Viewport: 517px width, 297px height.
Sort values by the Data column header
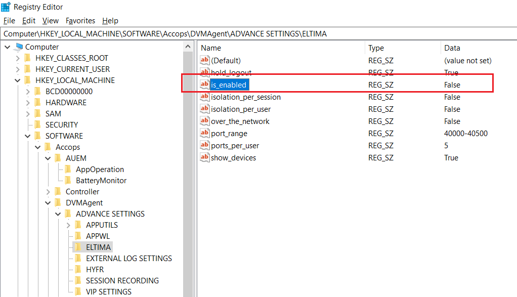(x=479, y=48)
